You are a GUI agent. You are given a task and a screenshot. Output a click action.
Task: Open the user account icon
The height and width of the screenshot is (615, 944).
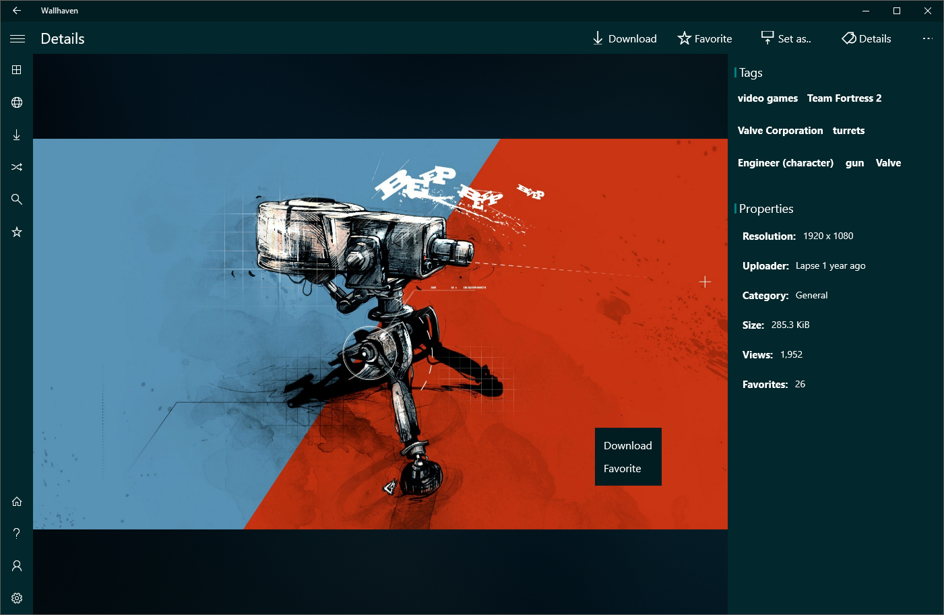click(x=17, y=566)
